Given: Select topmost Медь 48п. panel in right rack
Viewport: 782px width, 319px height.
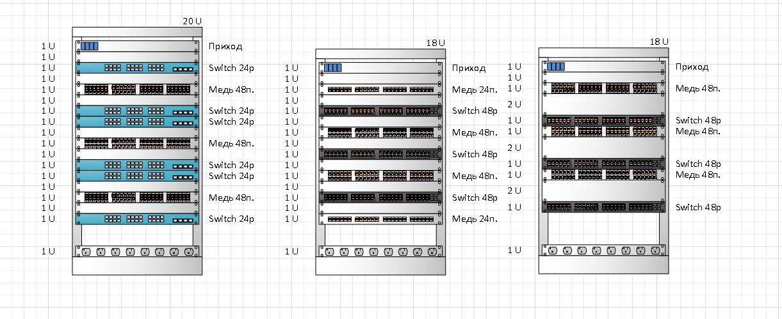Looking at the screenshot, I should point(603,88).
